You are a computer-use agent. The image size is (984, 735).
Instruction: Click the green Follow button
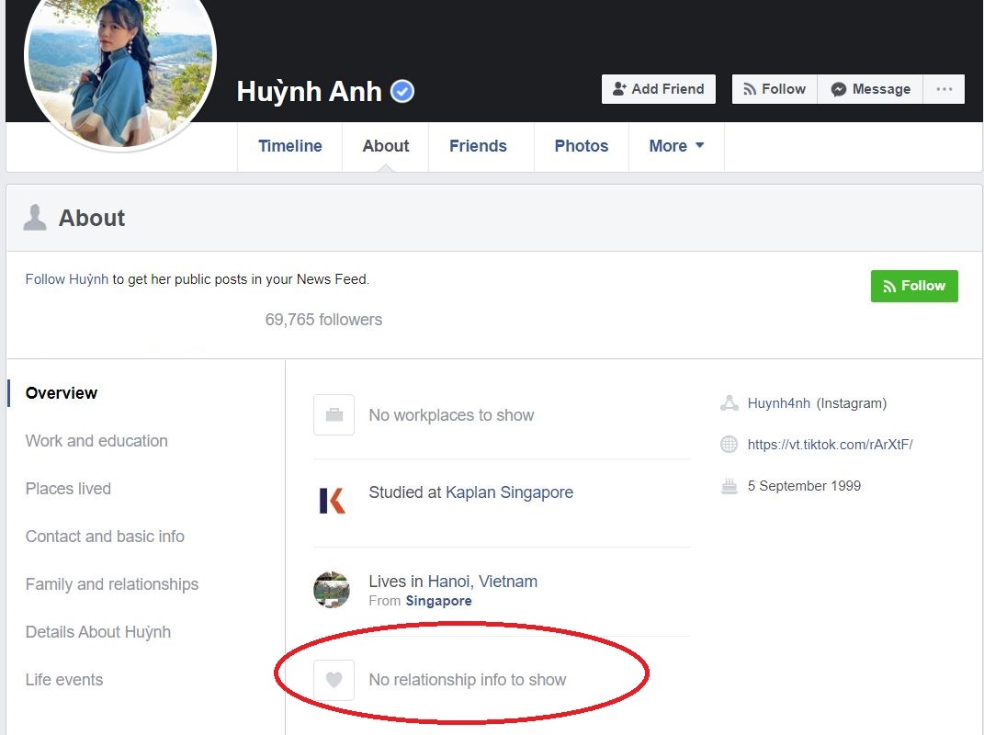coord(913,286)
